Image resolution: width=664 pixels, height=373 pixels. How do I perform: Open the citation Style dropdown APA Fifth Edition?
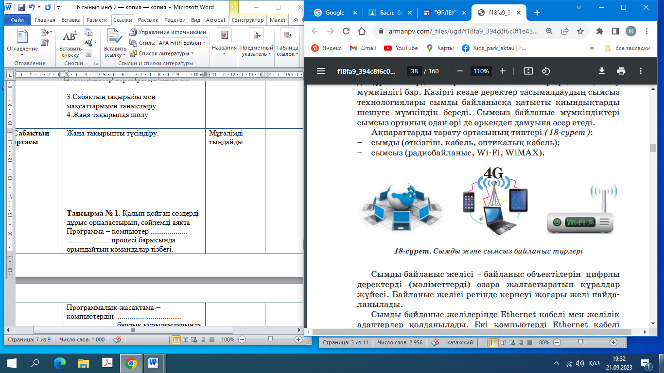tap(182, 43)
